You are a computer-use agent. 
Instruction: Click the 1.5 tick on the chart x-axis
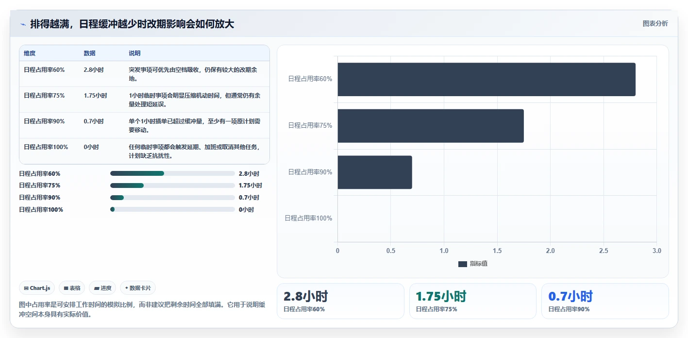pos(497,251)
